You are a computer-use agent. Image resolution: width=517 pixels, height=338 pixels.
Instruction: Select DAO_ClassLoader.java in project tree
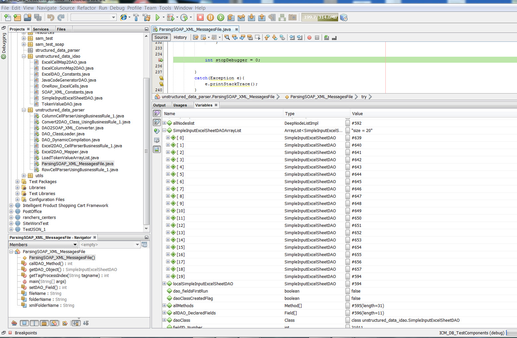63,134
